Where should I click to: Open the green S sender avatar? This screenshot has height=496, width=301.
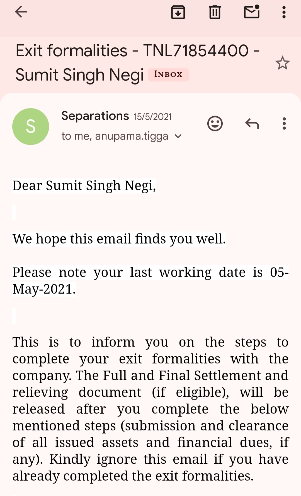point(31,126)
